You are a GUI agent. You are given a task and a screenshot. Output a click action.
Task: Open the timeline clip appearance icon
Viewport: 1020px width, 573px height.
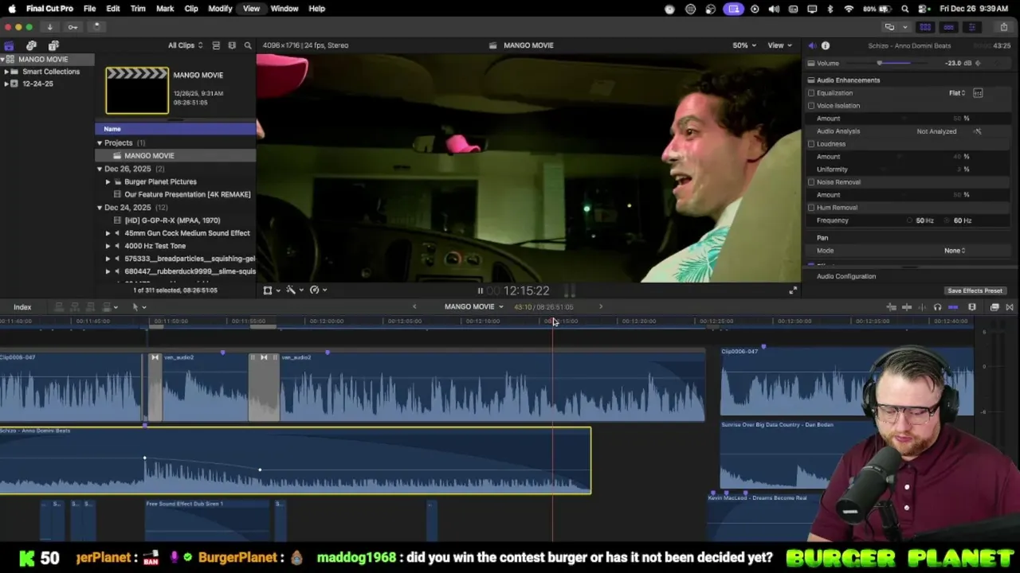click(972, 307)
